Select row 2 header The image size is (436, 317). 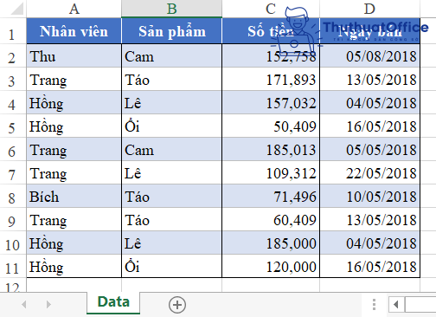13,56
